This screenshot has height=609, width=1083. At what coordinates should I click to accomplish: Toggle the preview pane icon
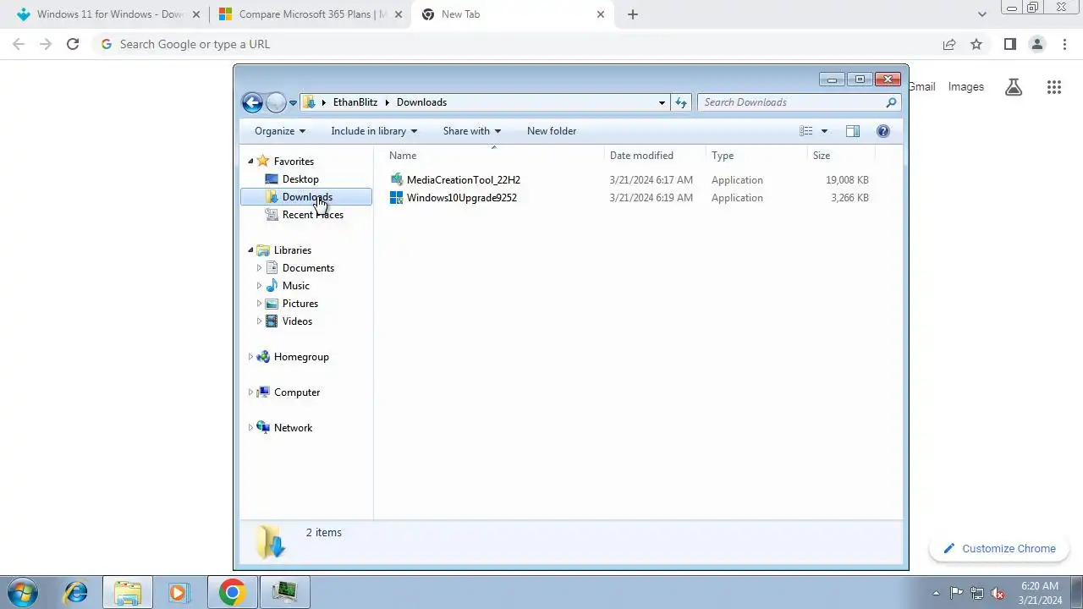(853, 131)
